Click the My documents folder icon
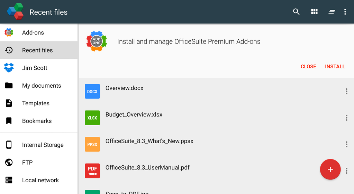This screenshot has height=194, width=354. point(9,85)
